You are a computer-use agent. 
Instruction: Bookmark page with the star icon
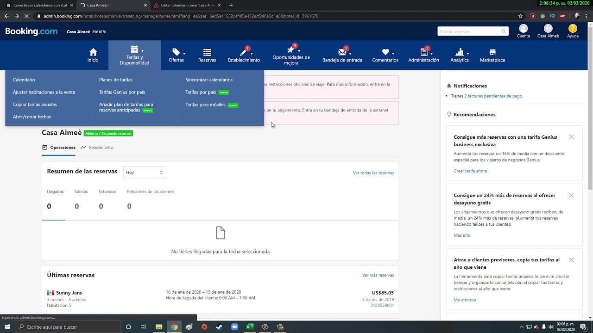[520, 16]
